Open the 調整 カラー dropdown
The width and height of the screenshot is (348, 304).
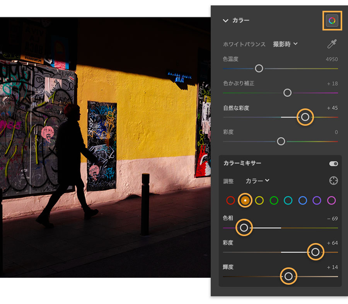click(257, 181)
